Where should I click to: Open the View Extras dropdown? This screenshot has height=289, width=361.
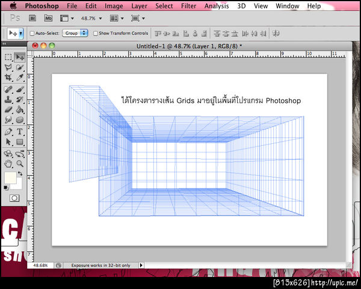pyautogui.click(x=67, y=18)
